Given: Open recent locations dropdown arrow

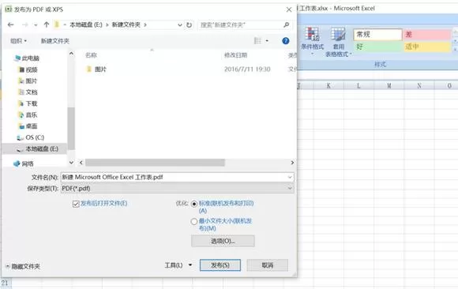Looking at the screenshot, I should coord(36,25).
